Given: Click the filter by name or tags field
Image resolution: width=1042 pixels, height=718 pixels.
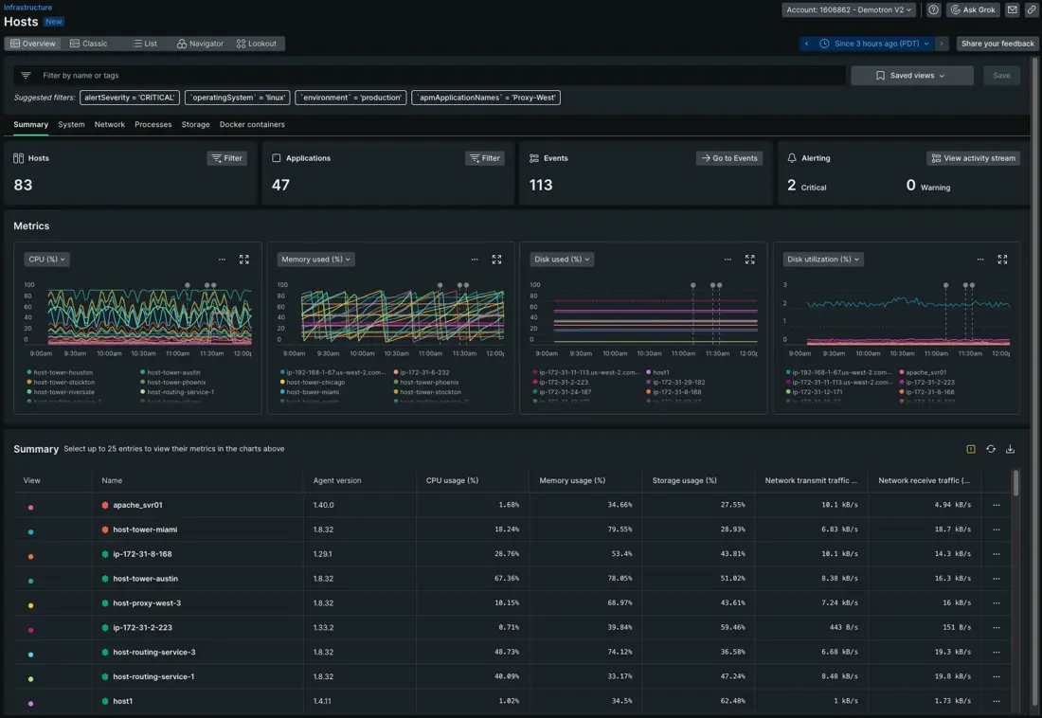Looking at the screenshot, I should point(436,76).
